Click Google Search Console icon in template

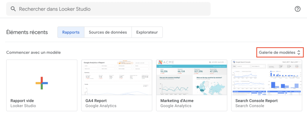(234, 62)
